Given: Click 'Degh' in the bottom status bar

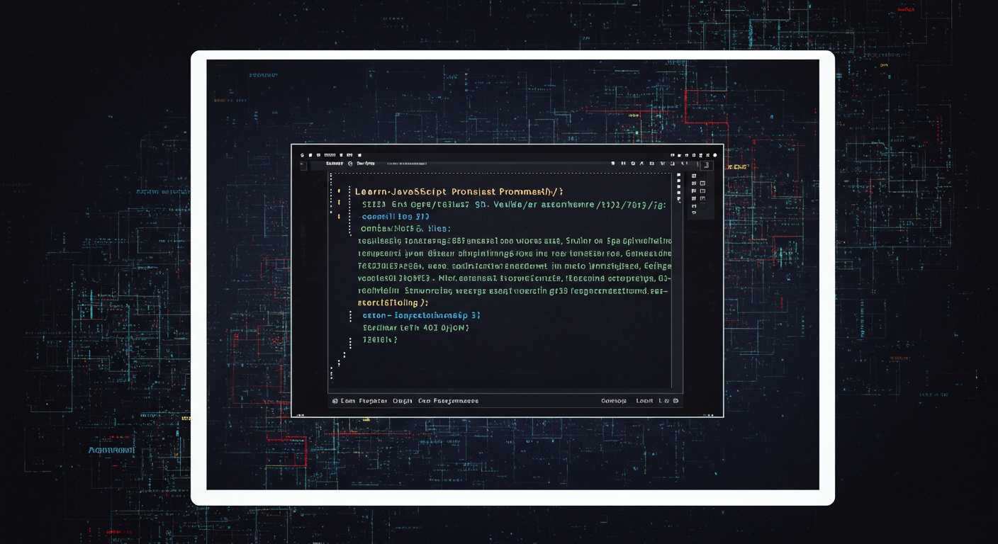Looking at the screenshot, I should pyautogui.click(x=403, y=401).
